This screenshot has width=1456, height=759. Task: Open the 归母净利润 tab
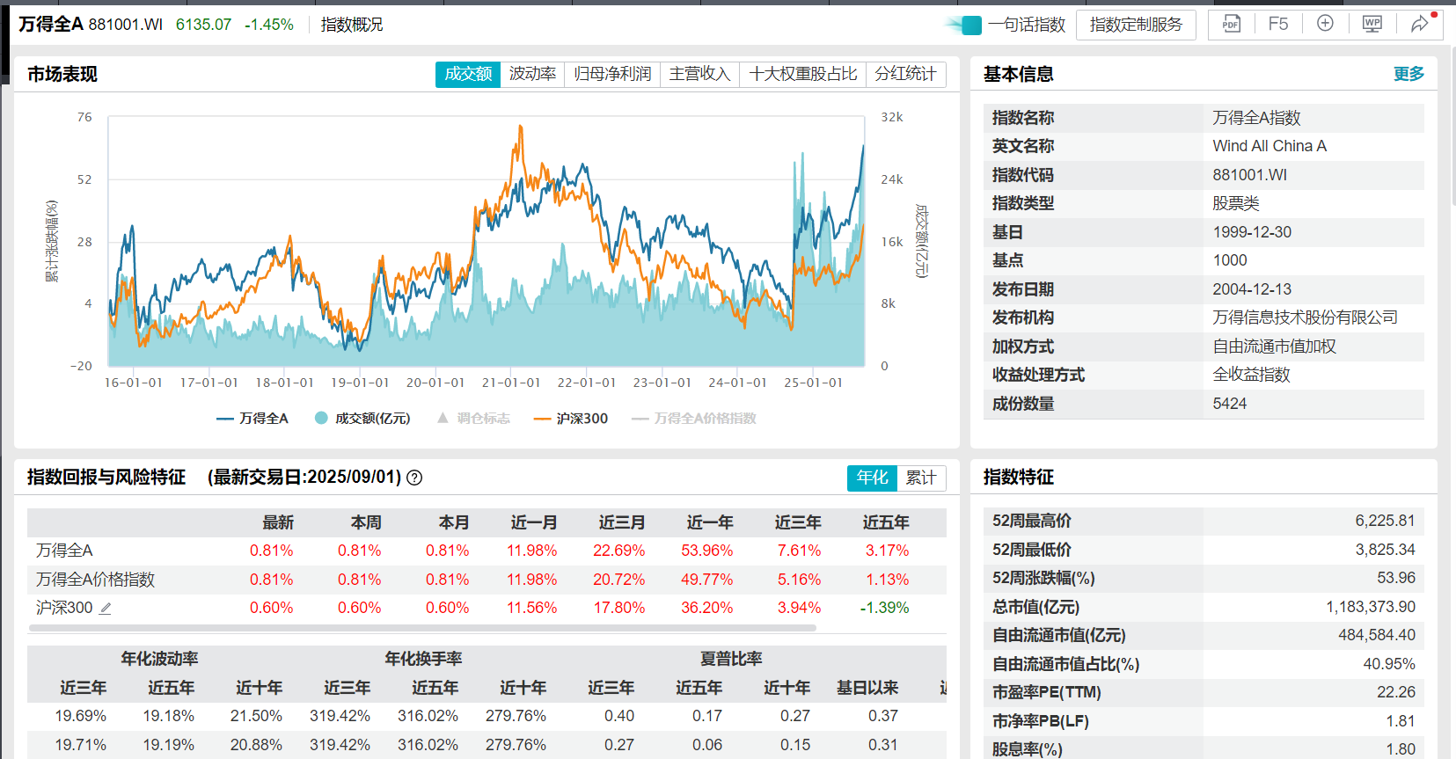tap(612, 74)
